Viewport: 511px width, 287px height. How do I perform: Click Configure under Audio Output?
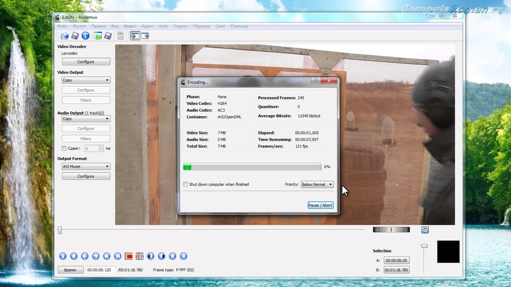click(86, 128)
